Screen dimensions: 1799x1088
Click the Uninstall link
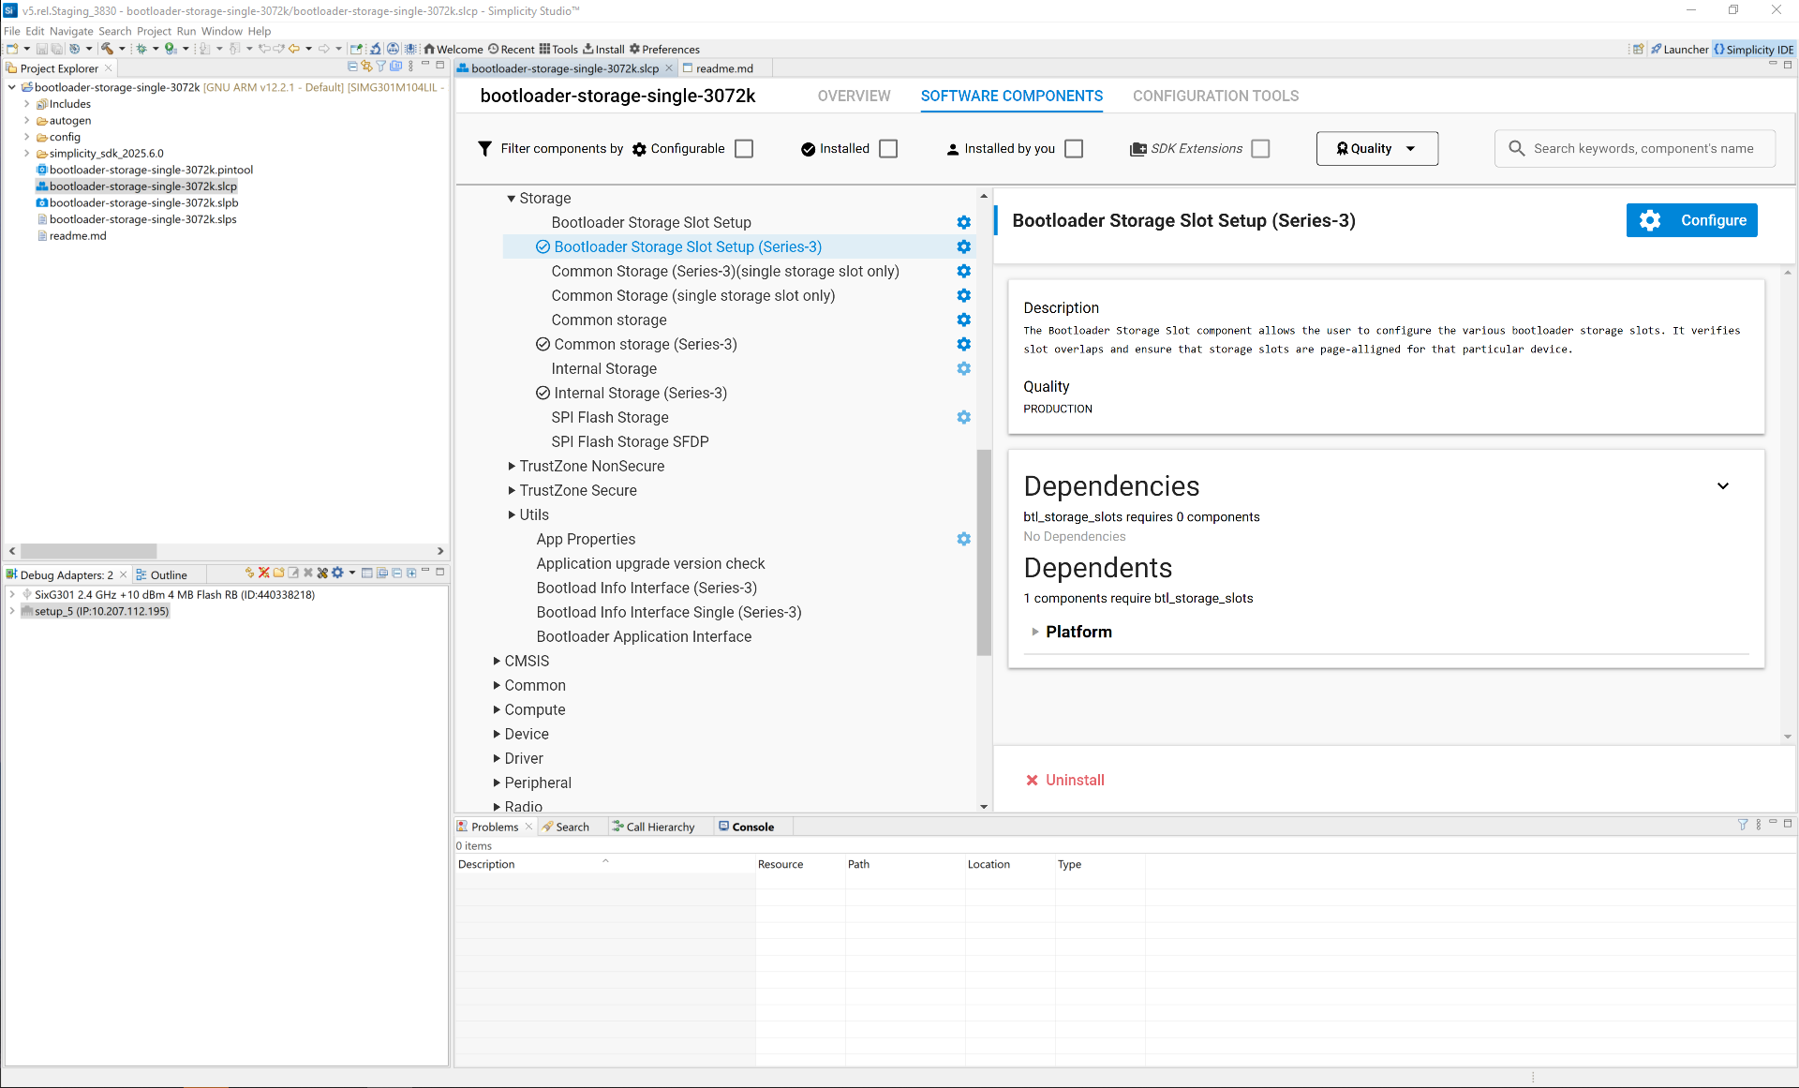click(x=1074, y=780)
